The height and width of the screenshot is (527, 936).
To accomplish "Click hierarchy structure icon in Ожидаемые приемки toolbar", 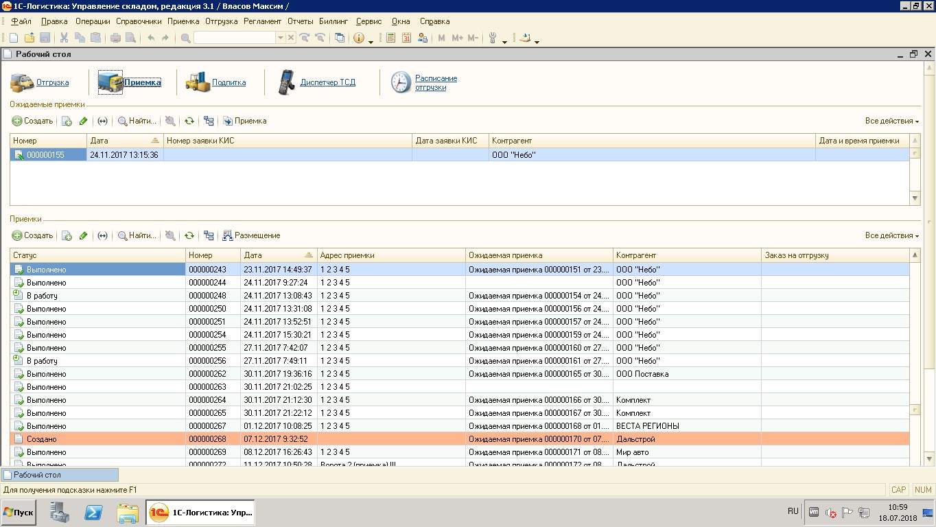I will pyautogui.click(x=209, y=121).
